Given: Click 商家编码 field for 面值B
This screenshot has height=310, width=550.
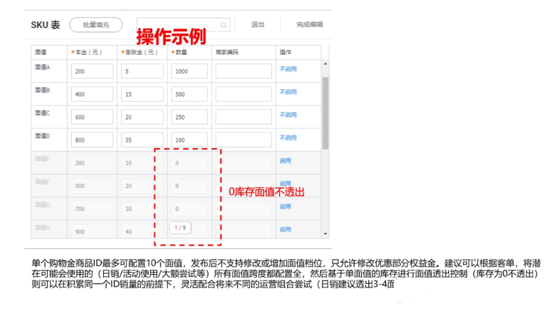Looking at the screenshot, I should [x=243, y=94].
